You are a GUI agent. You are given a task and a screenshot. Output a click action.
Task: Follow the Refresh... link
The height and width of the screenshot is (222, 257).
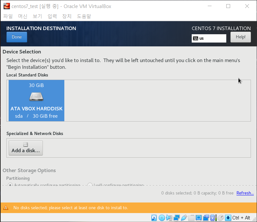tap(245, 193)
